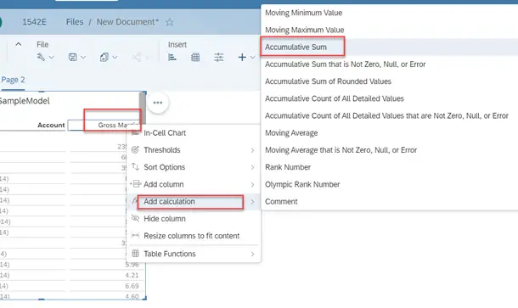Click the New Document* breadcrumb title
The width and height of the screenshot is (518, 308).
click(x=127, y=22)
